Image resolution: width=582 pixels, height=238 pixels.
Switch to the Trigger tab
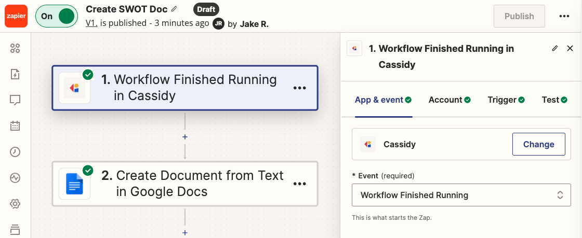pyautogui.click(x=506, y=100)
